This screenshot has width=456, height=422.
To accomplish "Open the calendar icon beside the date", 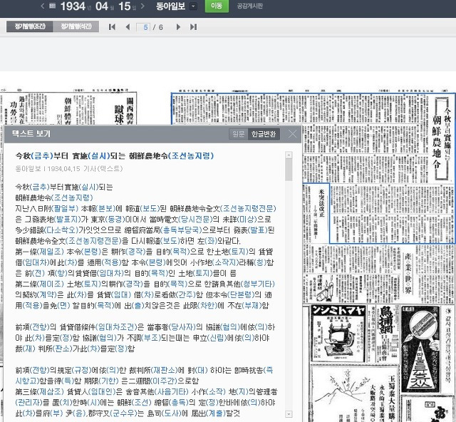I will [52, 6].
